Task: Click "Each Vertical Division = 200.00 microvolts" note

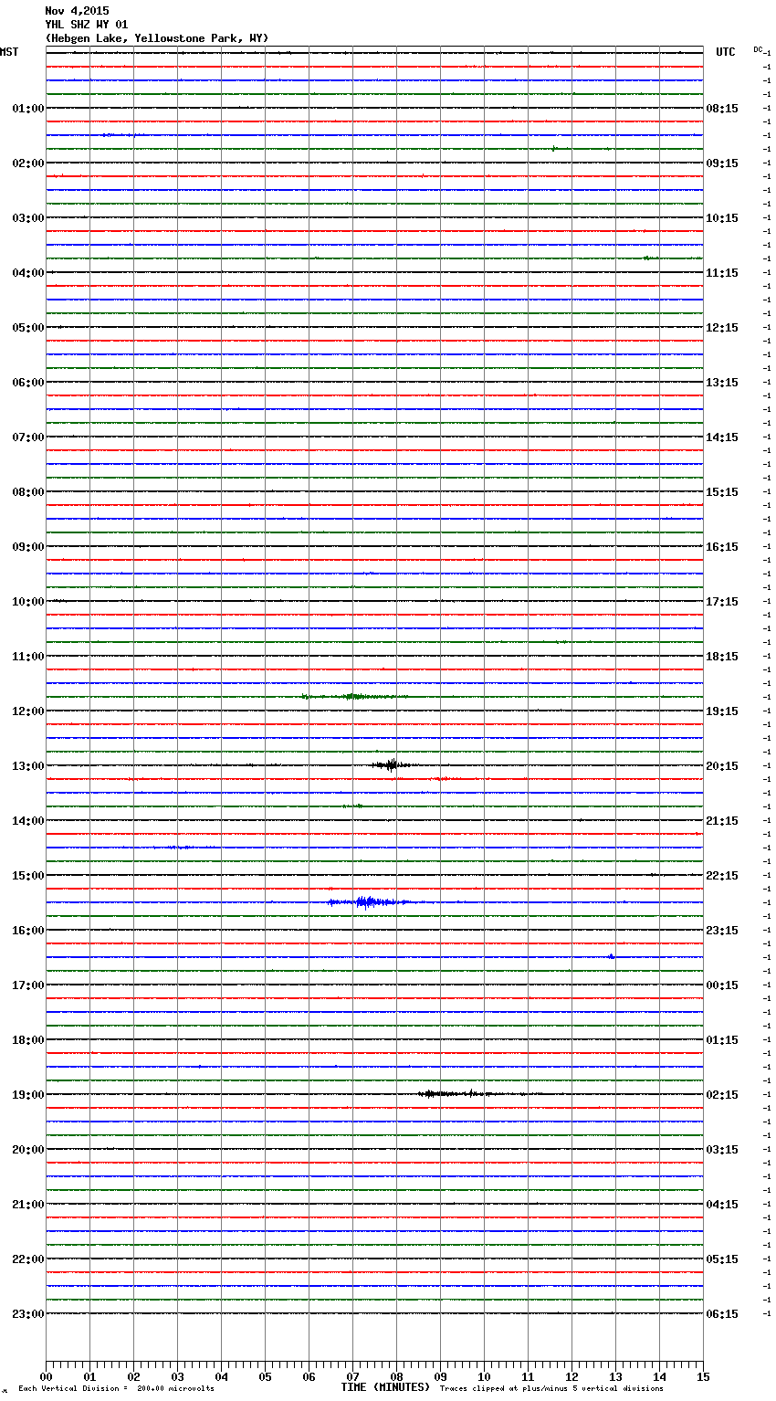Action: (116, 1389)
